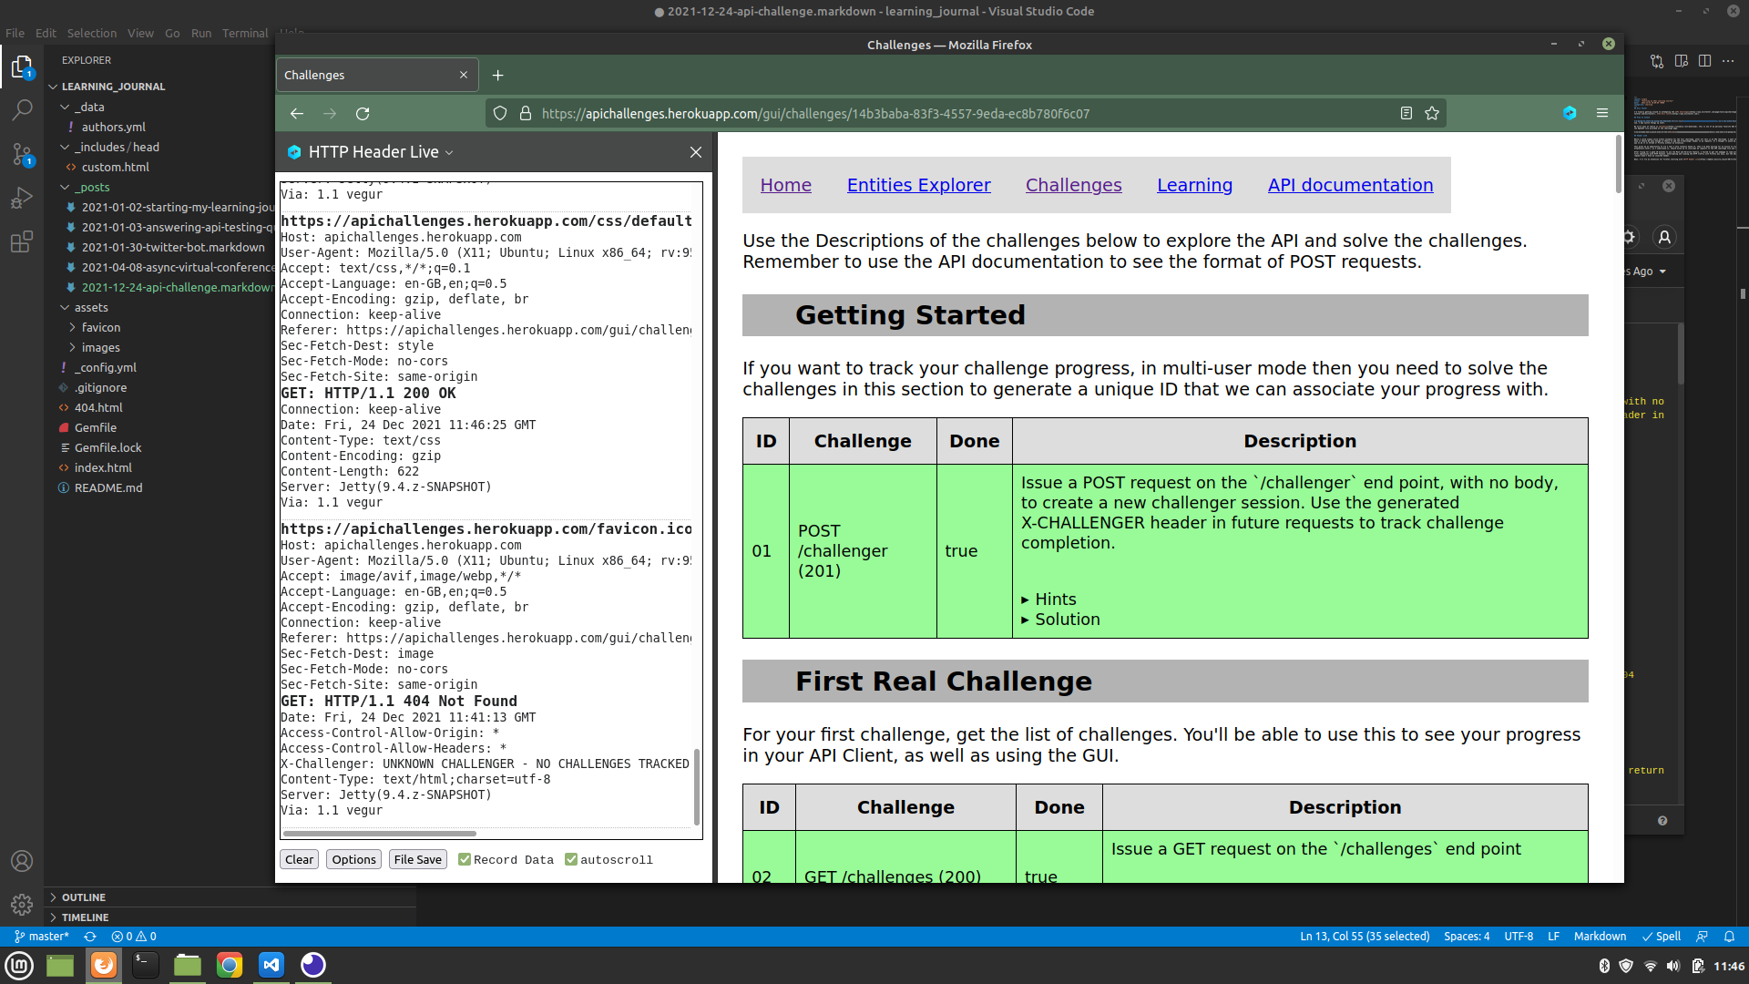Focus the Firefox URL address bar
Viewport: 1749px width, 984px height.
[966, 114]
